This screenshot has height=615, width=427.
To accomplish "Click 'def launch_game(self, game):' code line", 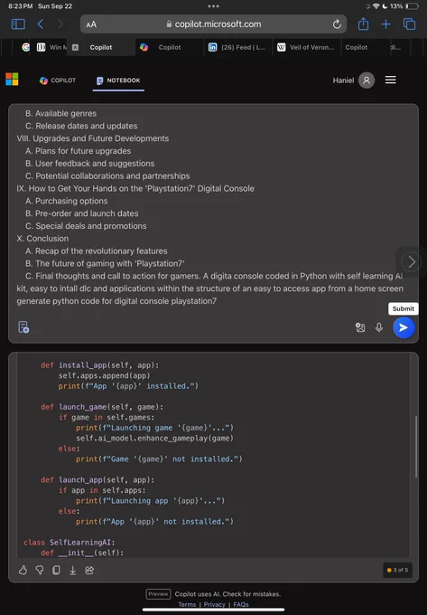I will (102, 407).
